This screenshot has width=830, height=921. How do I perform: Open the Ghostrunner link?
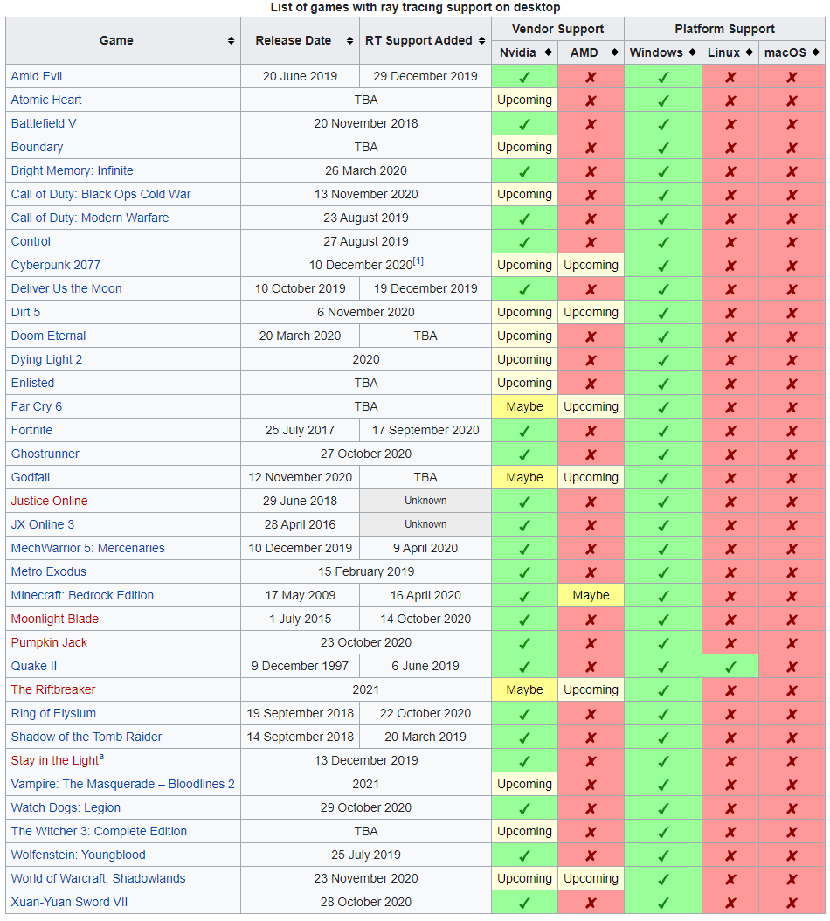(x=45, y=454)
